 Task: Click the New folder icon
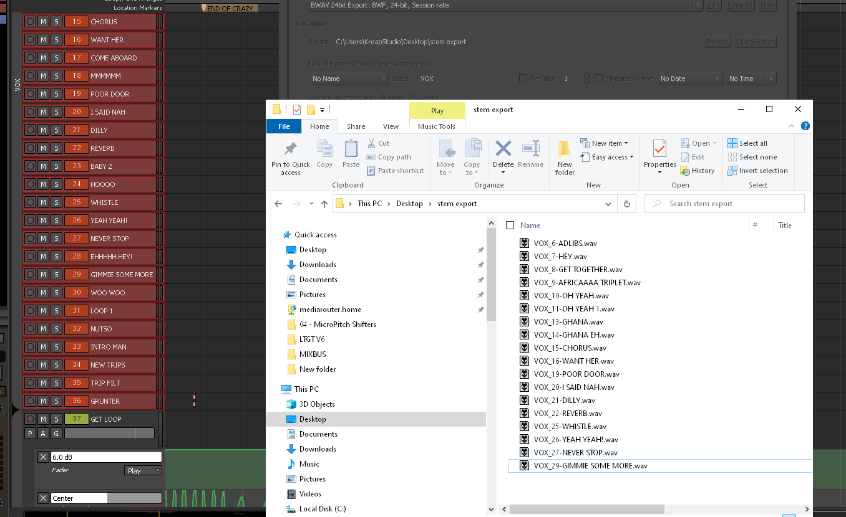565,149
